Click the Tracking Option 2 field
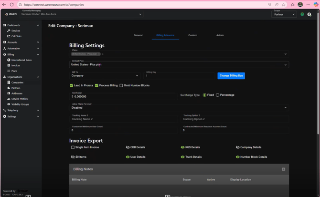Screen dimensions: 320x197 235,119
